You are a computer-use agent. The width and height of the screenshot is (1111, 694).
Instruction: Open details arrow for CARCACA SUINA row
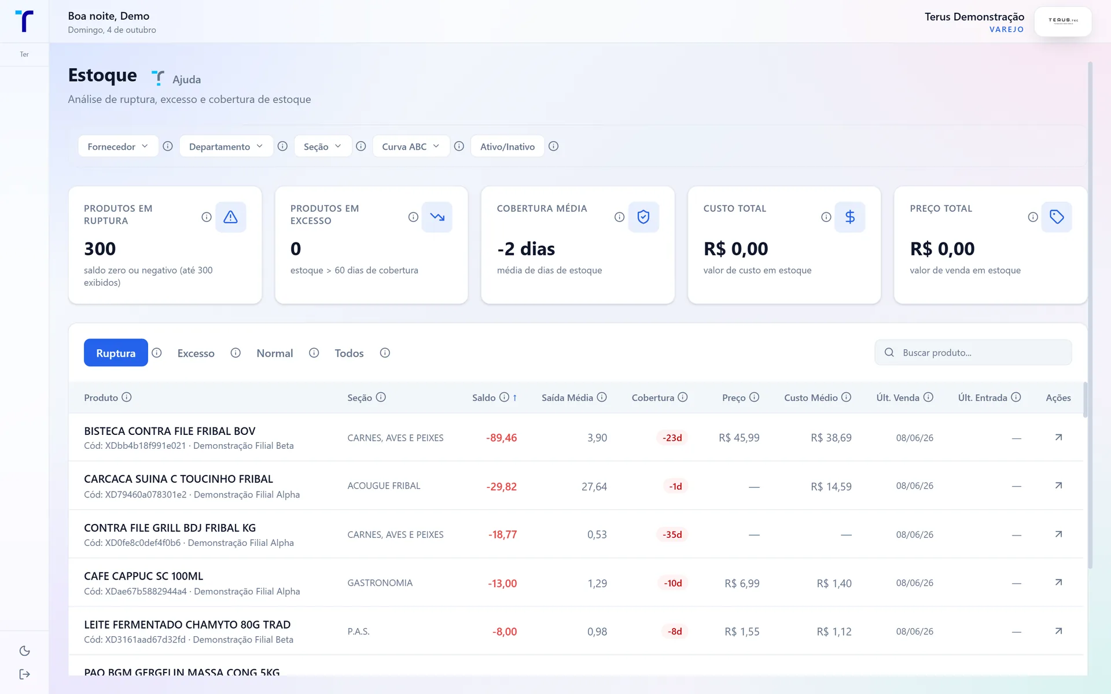tap(1058, 486)
